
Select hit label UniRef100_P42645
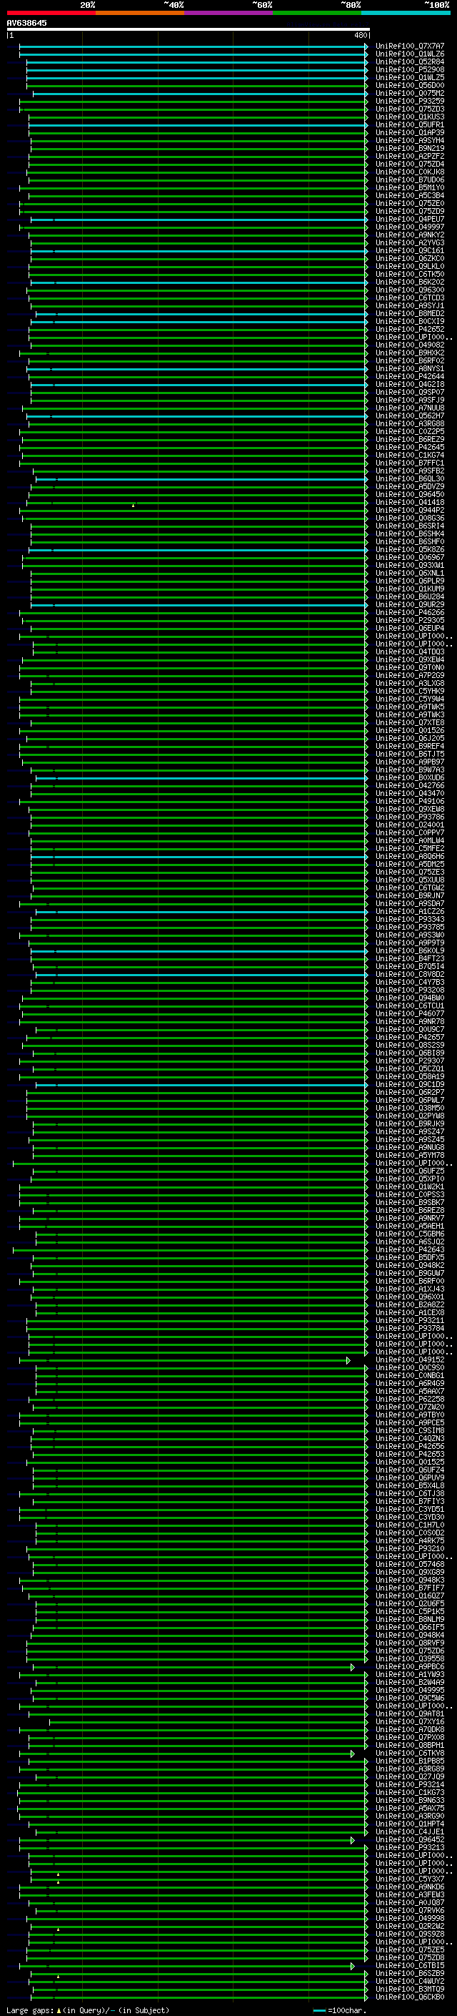[x=410, y=448]
